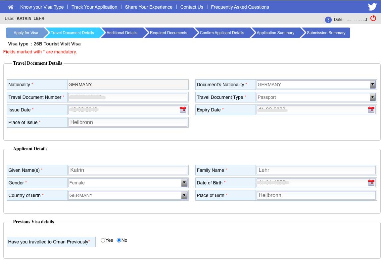Open the Application Summary step tab
Viewport: 381px width, 265px height.
coord(275,33)
